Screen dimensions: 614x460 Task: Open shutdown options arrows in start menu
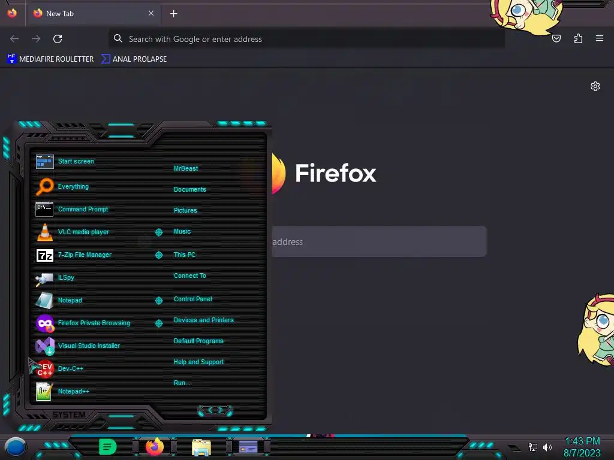[x=215, y=410]
